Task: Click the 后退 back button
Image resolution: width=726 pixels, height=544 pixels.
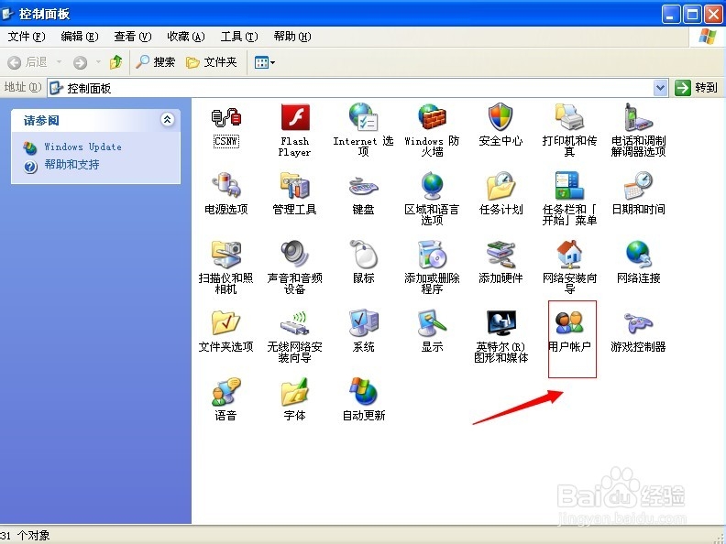Action: click(27, 62)
